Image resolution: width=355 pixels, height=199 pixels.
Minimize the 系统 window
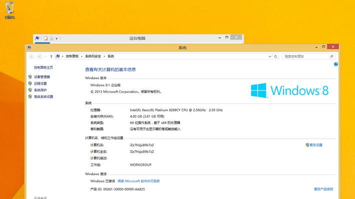(317, 47)
